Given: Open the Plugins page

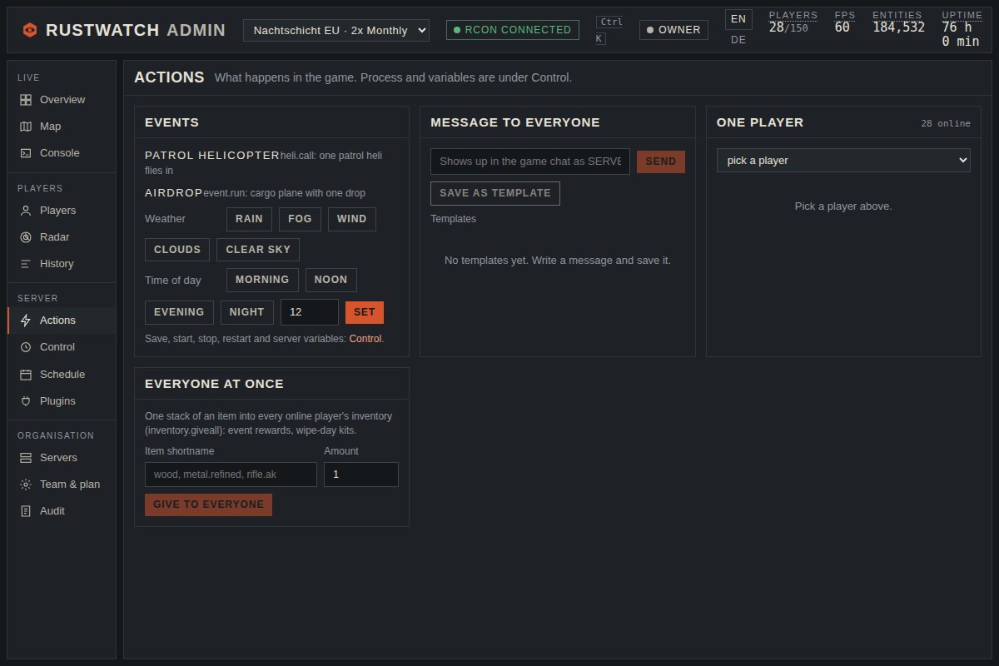Looking at the screenshot, I should tap(57, 401).
